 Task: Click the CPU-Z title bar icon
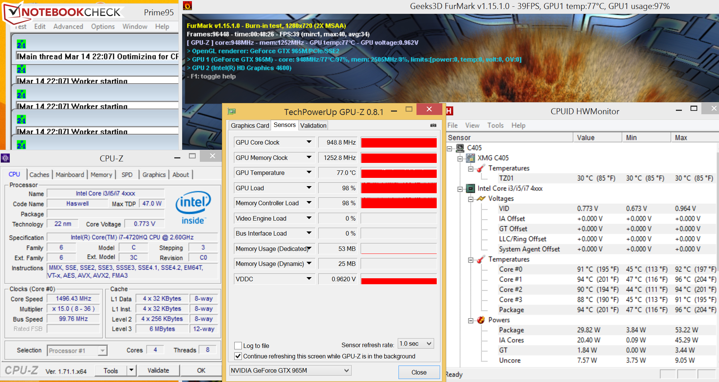5,158
